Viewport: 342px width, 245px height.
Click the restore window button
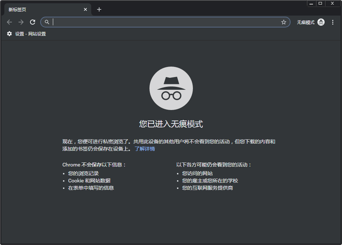click(322, 3)
